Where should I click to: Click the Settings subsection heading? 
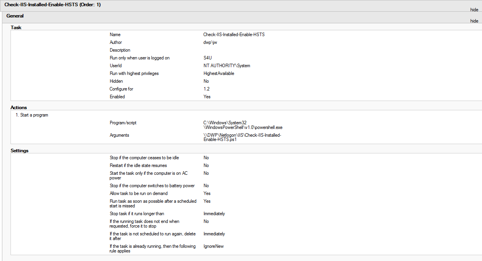click(19, 151)
